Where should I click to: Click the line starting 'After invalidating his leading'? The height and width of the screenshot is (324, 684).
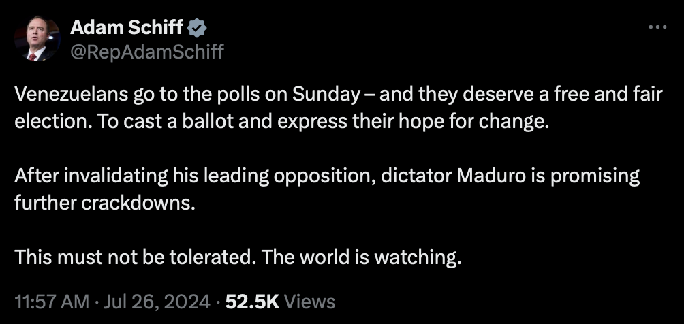[x=327, y=176]
